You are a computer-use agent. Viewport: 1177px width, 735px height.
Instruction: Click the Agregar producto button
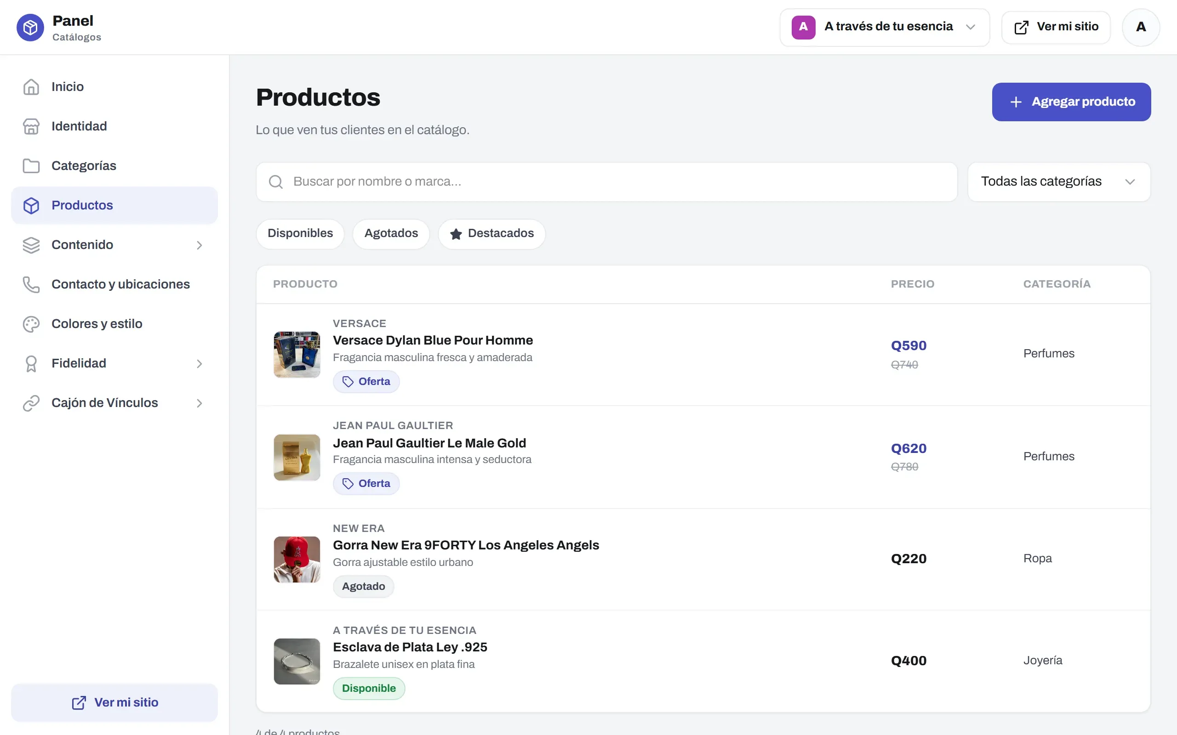pyautogui.click(x=1071, y=102)
